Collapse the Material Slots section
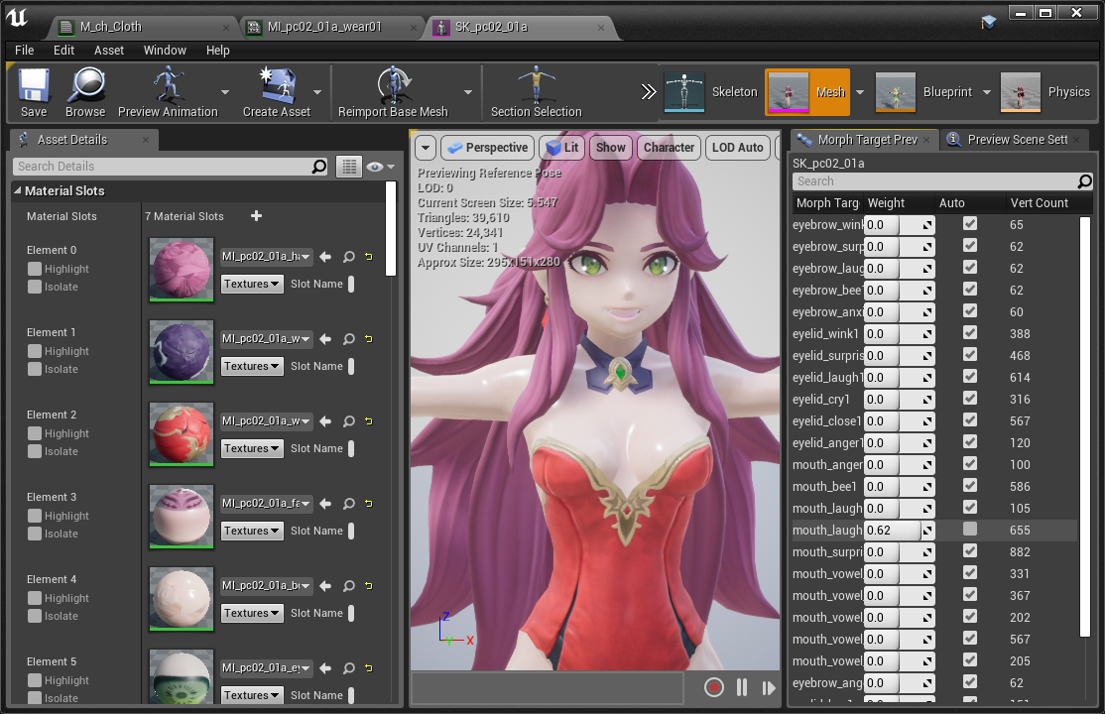The image size is (1105, 714). [18, 190]
